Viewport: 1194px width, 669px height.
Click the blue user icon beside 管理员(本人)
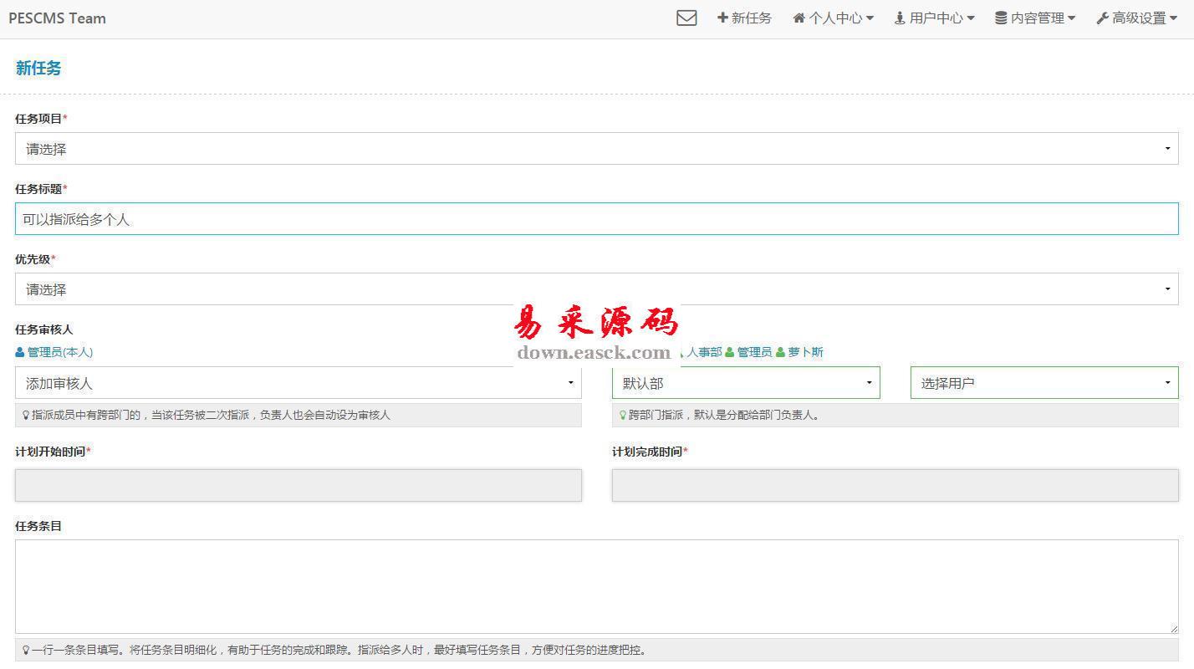click(20, 352)
